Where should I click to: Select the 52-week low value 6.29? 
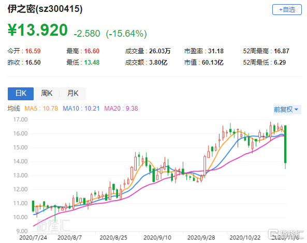coord(280,63)
